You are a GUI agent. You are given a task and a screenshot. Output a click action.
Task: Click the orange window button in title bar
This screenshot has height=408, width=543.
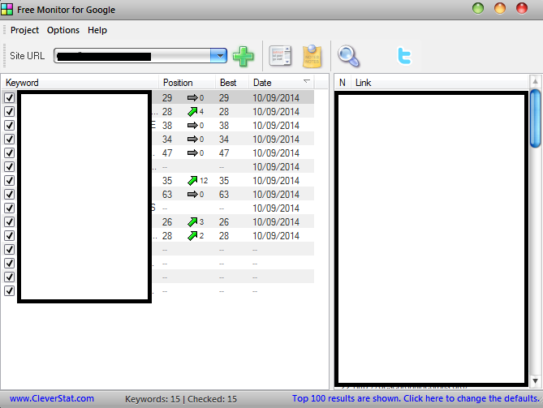(x=500, y=8)
